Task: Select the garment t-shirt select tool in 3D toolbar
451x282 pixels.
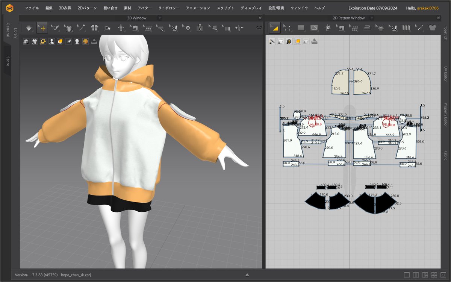Action: pos(68,27)
